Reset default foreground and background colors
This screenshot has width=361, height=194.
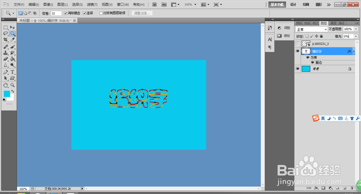click(4, 100)
